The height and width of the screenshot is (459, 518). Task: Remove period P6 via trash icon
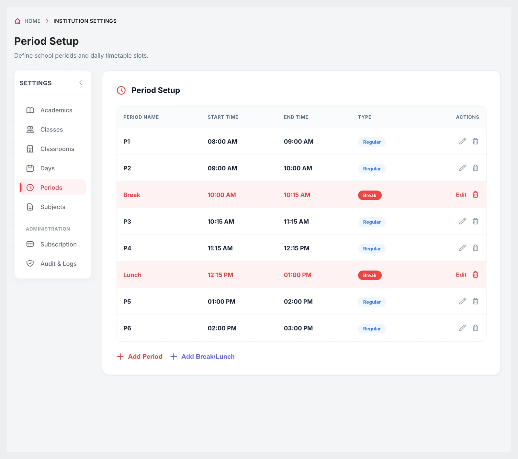[475, 328]
